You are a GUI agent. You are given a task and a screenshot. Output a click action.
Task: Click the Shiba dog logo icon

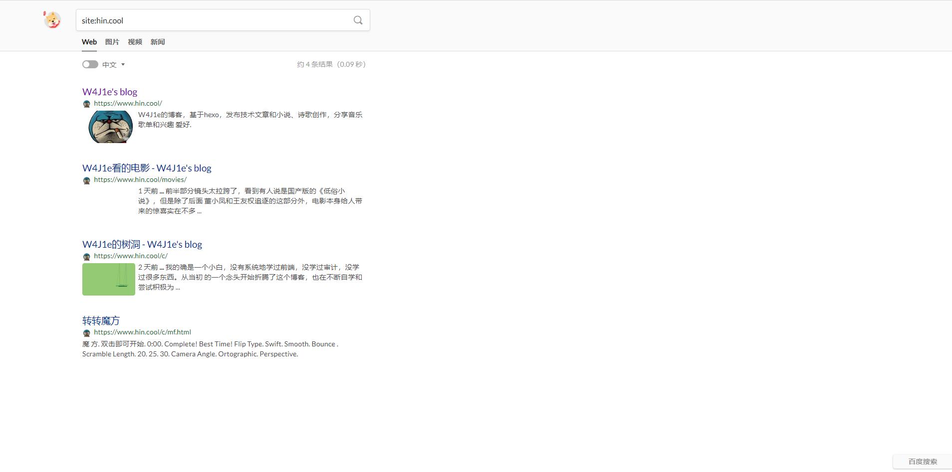[52, 20]
